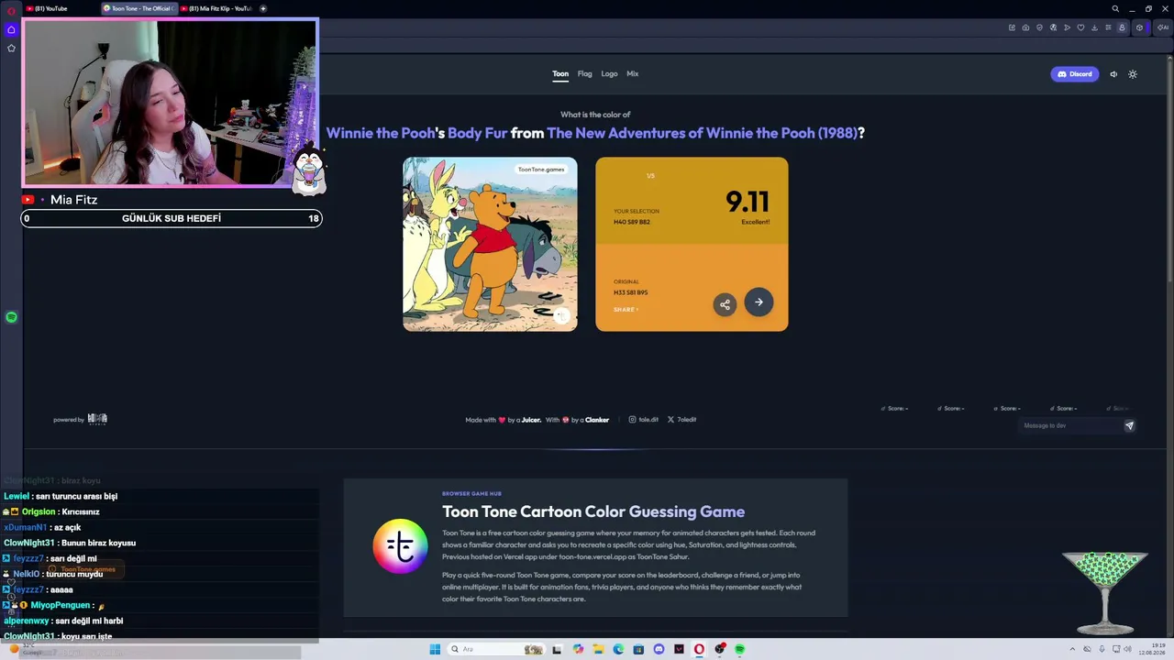Focus the Message to dev field

[1071, 425]
